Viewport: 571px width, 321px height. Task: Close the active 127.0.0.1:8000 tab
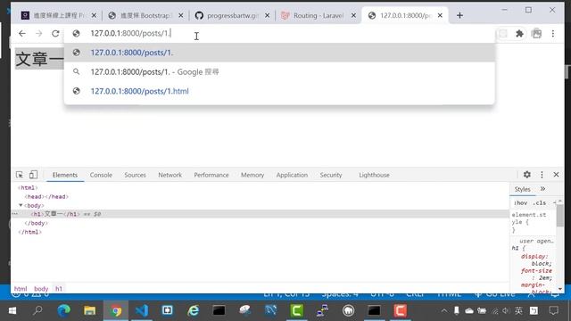click(x=440, y=15)
